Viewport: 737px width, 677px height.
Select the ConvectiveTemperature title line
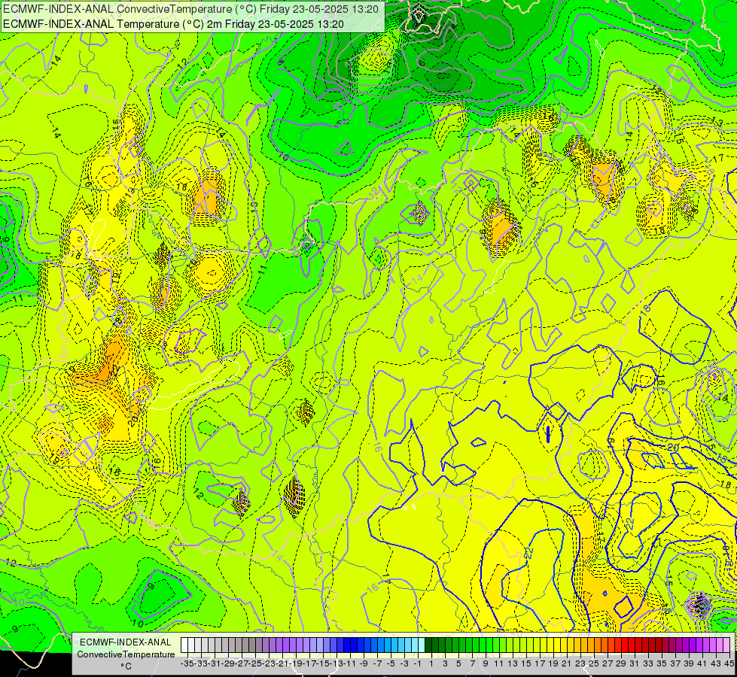click(x=190, y=9)
